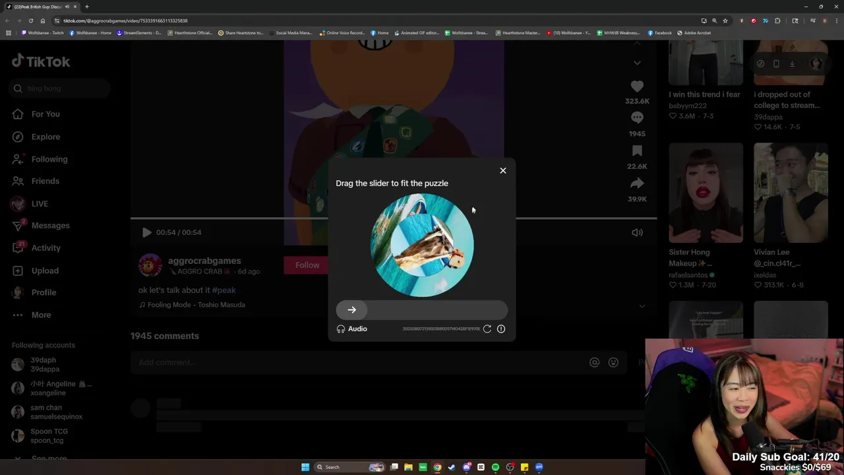Open Sister Hong Makeup video thumbnail
The width and height of the screenshot is (844, 475).
click(706, 193)
